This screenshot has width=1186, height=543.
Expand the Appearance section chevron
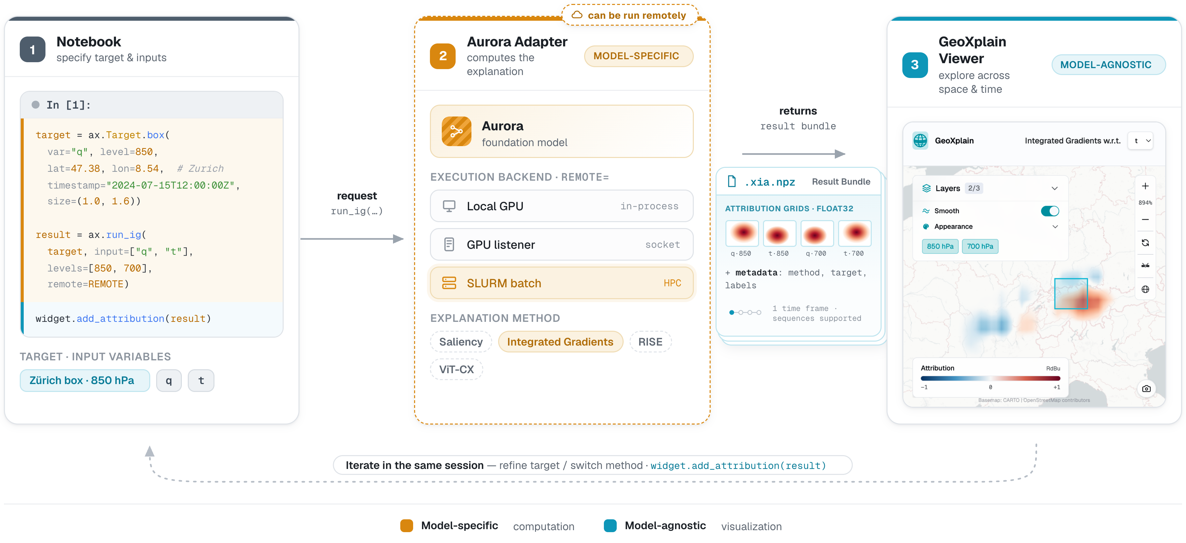[1055, 226]
